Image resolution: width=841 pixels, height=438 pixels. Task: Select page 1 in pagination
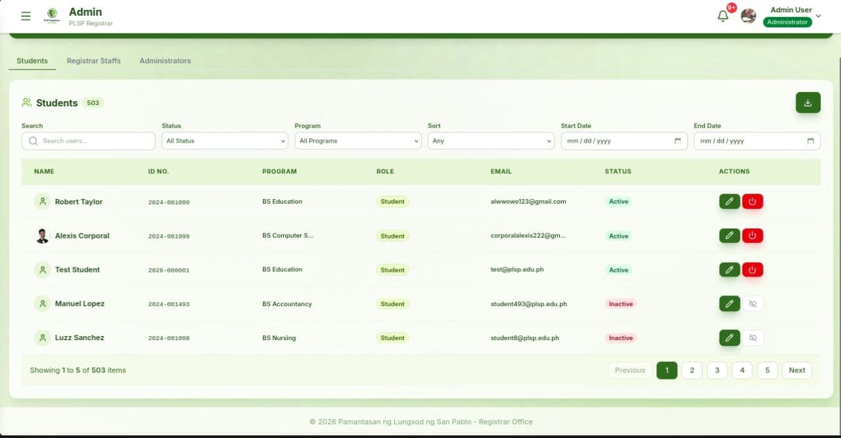point(667,370)
